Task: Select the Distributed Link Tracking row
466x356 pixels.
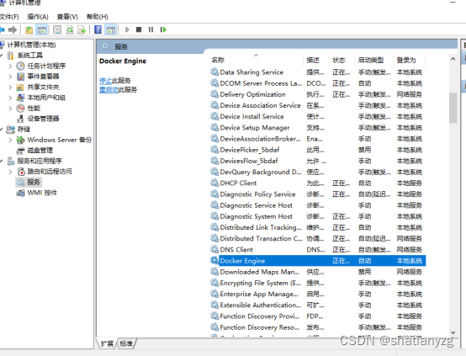Action: pos(318,227)
